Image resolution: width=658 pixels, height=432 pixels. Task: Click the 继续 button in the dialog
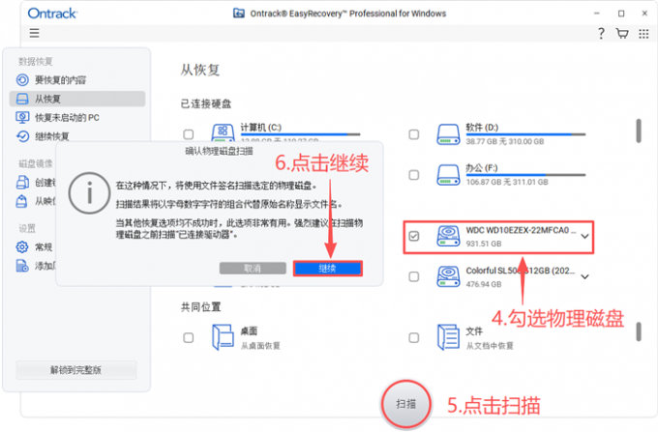click(327, 268)
